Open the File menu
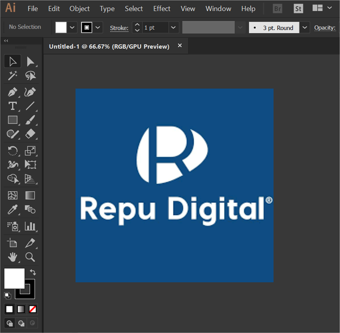 [x=33, y=9]
